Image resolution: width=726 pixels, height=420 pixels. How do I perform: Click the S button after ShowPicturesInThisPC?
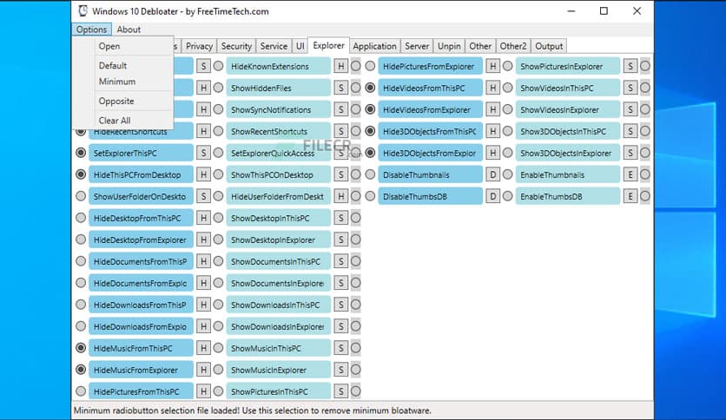340,391
